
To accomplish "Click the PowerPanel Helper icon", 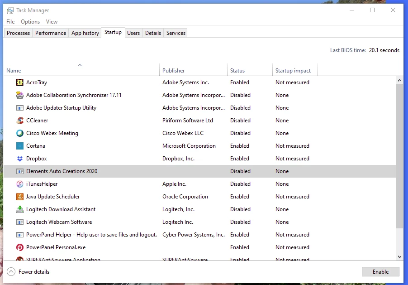I will tap(20, 235).
